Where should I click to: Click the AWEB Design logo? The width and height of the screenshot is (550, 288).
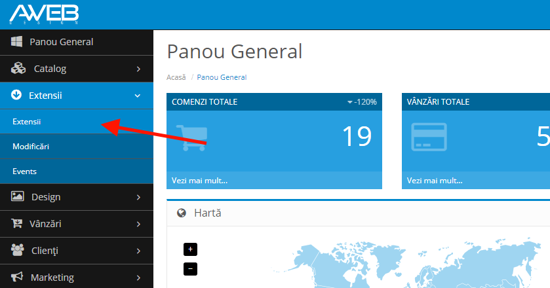(44, 14)
